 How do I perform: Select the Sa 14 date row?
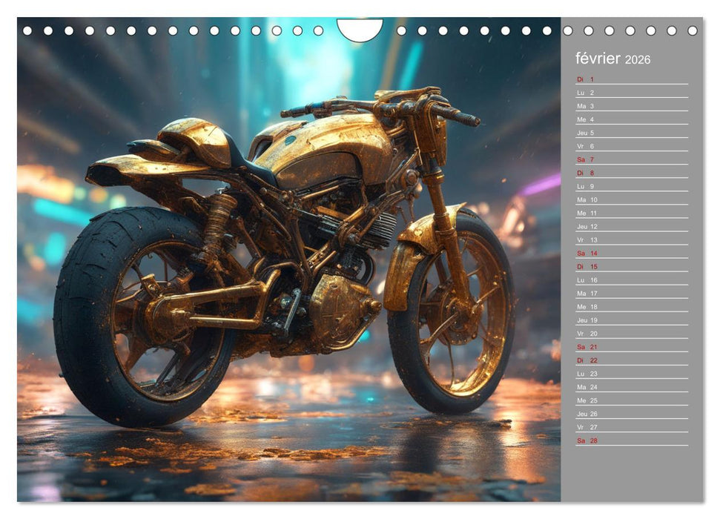pos(631,253)
